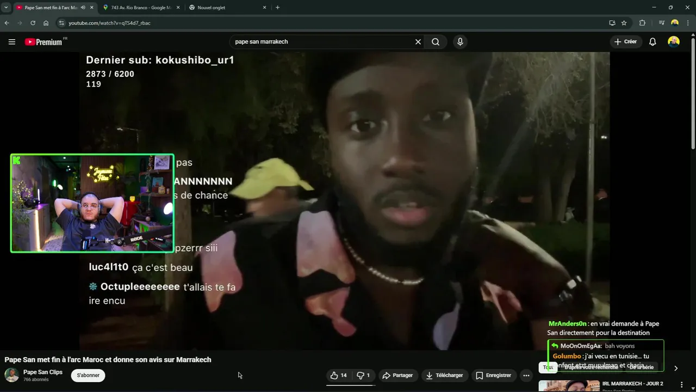Open a new browser tab
The image size is (696, 392).
click(x=277, y=8)
